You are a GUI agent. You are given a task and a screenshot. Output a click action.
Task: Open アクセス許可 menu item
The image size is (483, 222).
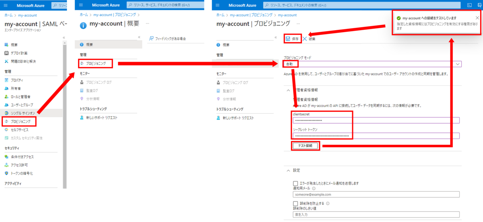click(x=17, y=165)
